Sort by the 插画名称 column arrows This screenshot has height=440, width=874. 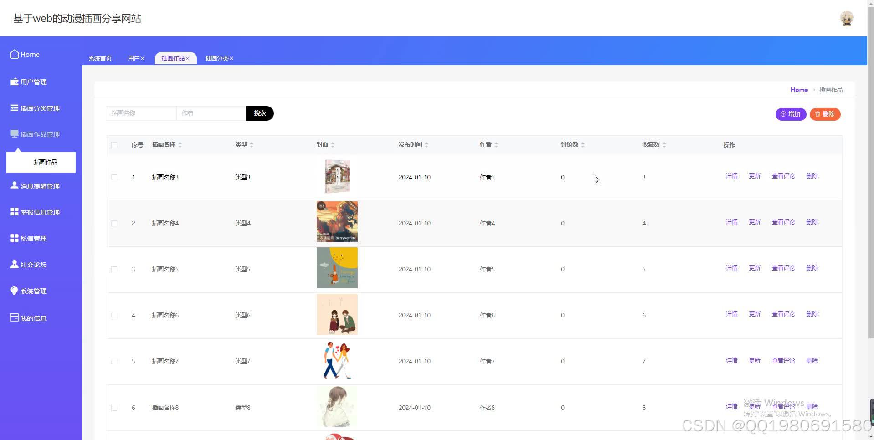(x=180, y=145)
